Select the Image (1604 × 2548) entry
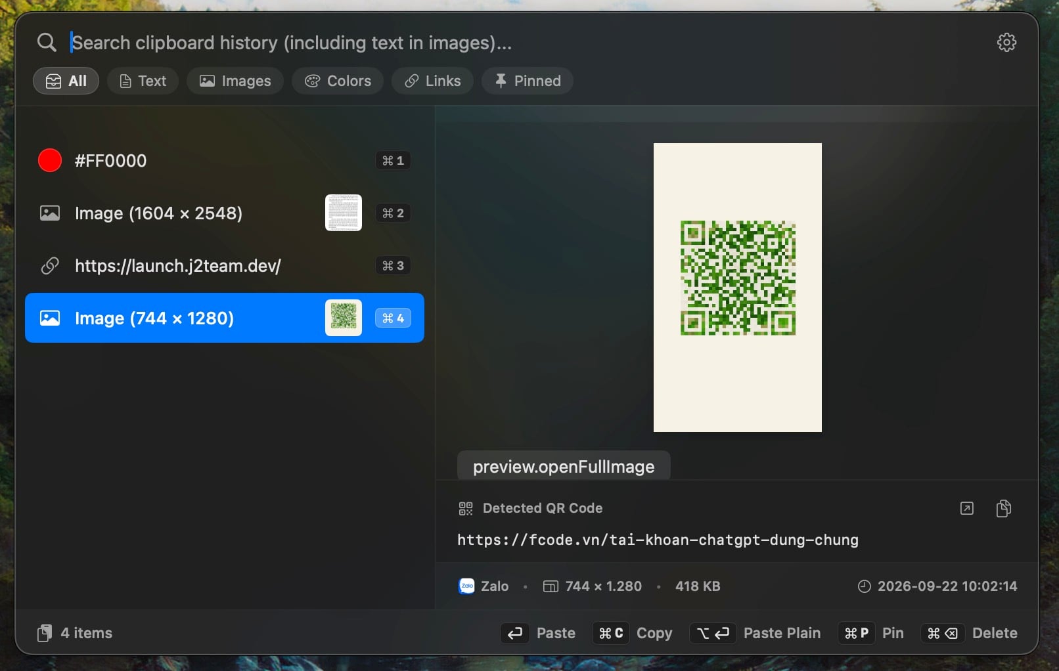Image resolution: width=1059 pixels, height=671 pixels. tap(225, 213)
